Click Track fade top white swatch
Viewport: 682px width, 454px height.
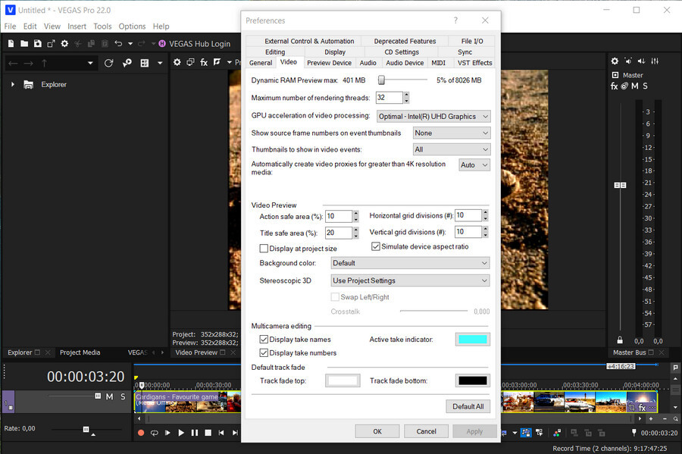[343, 381]
